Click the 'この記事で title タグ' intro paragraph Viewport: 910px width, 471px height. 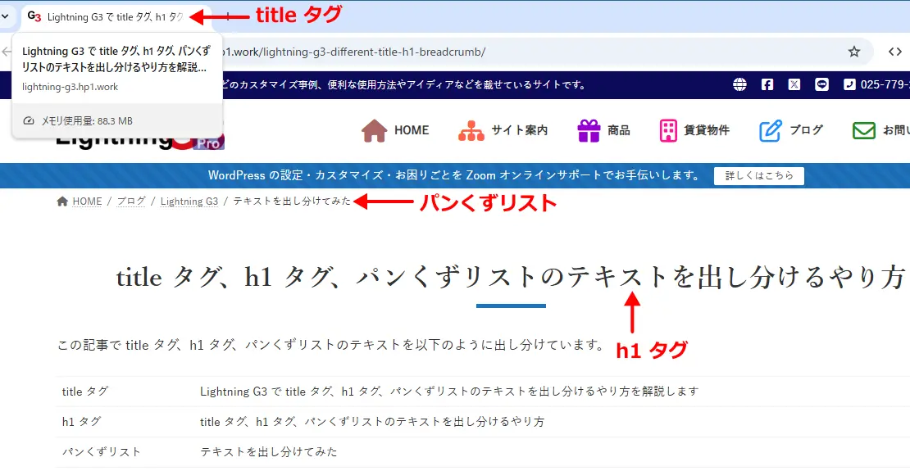(332, 345)
